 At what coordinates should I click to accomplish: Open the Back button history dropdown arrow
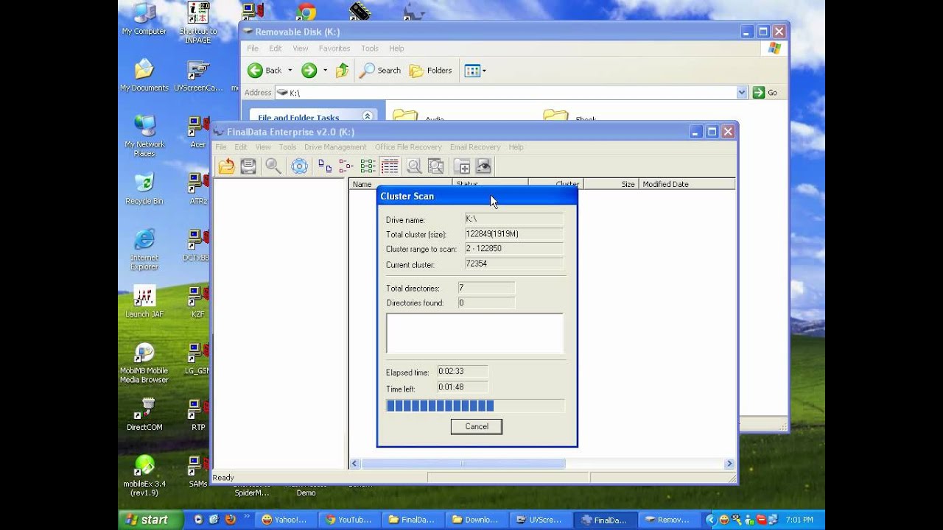[x=290, y=71]
